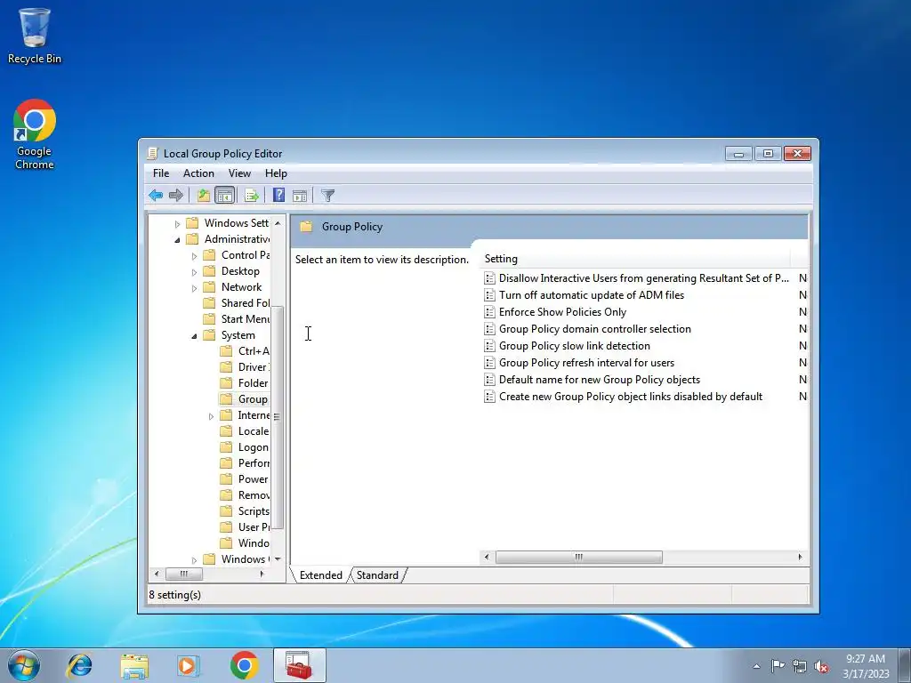Viewport: 911px width, 683px height.
Task: Click the Export List toolbar icon
Action: [252, 195]
